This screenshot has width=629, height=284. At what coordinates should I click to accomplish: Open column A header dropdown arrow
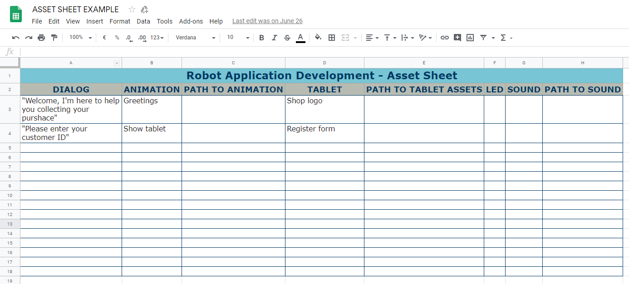click(x=117, y=63)
